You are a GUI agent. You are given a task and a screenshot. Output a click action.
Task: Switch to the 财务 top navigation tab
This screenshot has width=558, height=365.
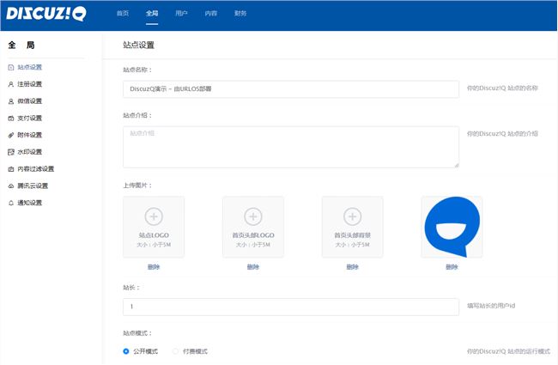pyautogui.click(x=240, y=14)
